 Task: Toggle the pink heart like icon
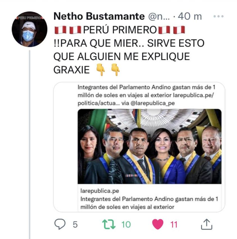pos(158,224)
